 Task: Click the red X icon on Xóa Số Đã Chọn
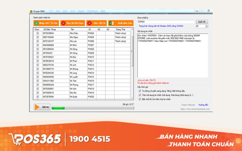tap(63, 23)
